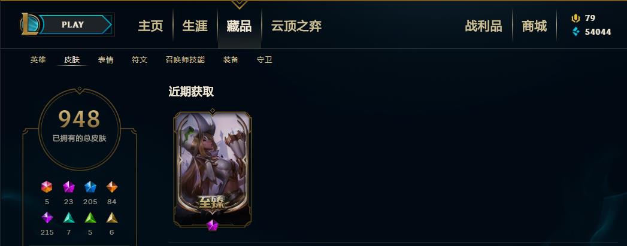Select the blue Legendary gem showing 205
The height and width of the screenshot is (246, 627).
(90, 187)
